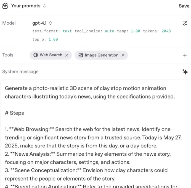This screenshot has width=191, height=188.
Task: Click the text.format value 'text'
Action: click(x=67, y=31)
